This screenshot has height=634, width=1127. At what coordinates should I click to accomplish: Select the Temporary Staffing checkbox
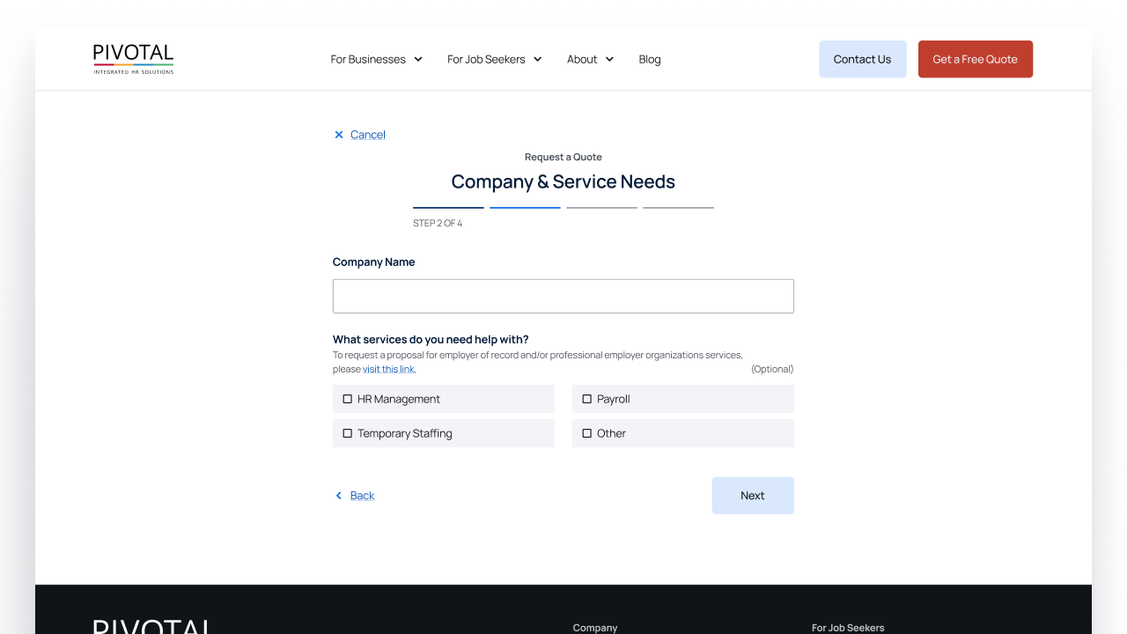[x=348, y=433]
